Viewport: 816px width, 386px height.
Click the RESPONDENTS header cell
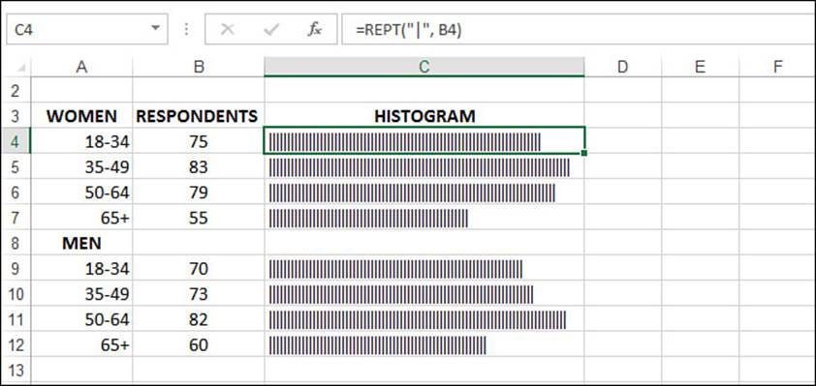coord(199,116)
